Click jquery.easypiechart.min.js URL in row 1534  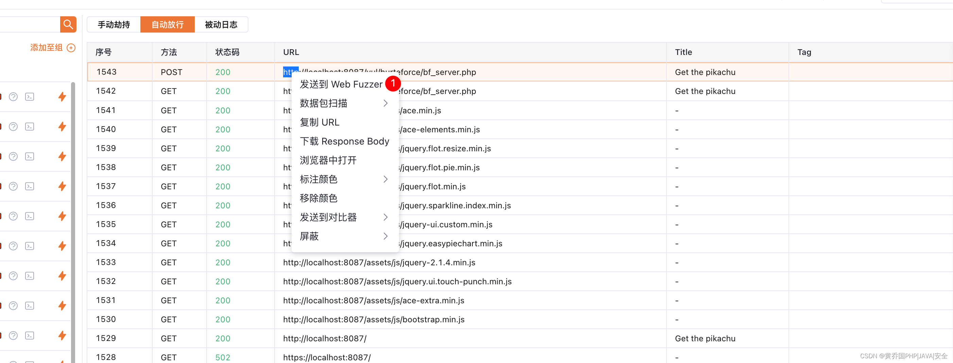coord(451,243)
